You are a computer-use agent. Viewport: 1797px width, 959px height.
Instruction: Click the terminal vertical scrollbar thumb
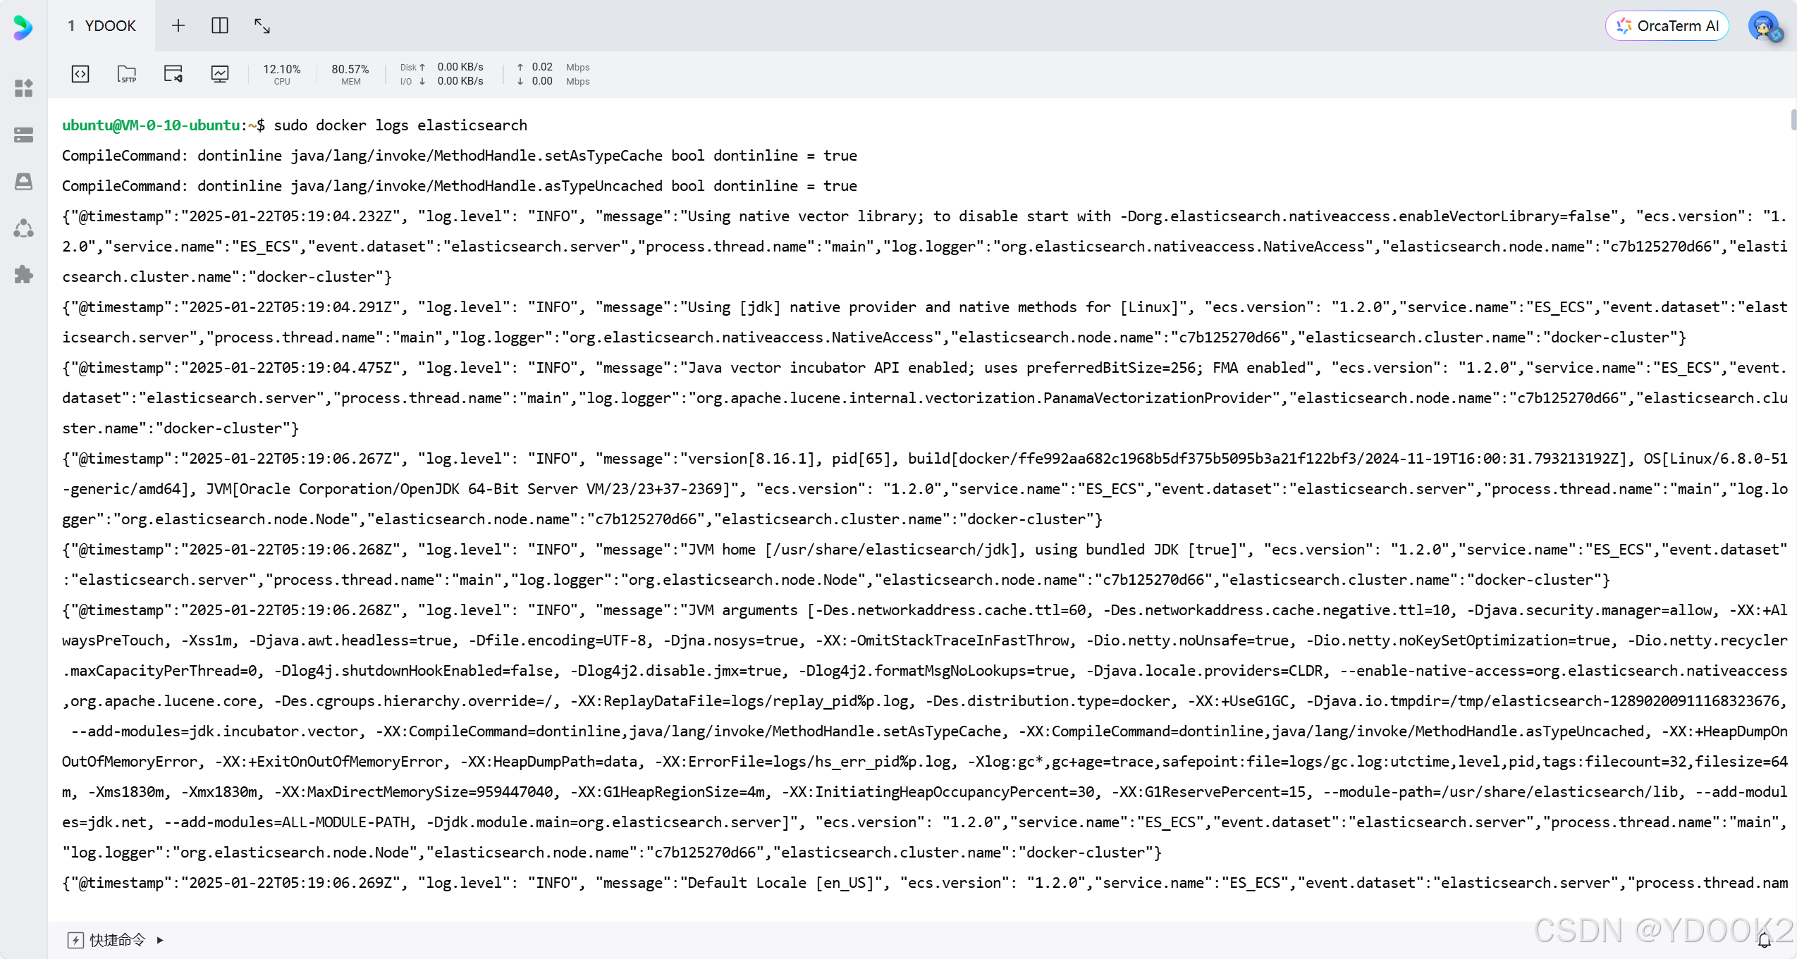point(1793,120)
